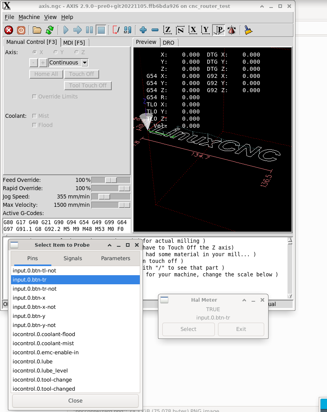
Task: Select the Y axis radio button
Action: point(56,52)
